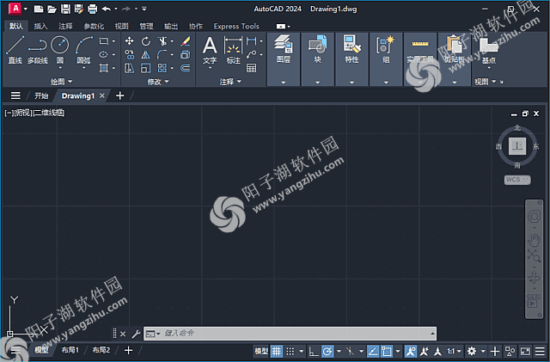Toggle annotation visibility in status bar
550x362 pixels.
(411, 351)
